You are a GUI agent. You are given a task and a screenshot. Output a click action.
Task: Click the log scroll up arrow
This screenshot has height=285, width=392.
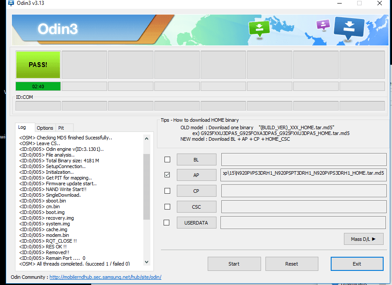(147, 139)
